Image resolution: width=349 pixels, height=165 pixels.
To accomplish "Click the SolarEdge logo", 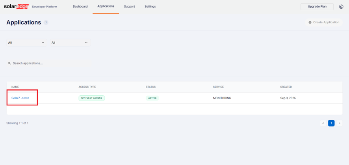I will 16,7.
